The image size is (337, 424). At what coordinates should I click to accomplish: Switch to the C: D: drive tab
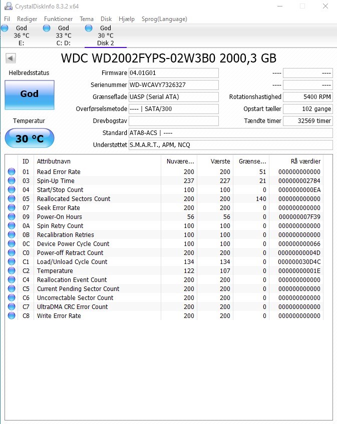63,35
